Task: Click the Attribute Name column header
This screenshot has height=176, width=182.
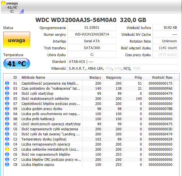Action: [51, 77]
